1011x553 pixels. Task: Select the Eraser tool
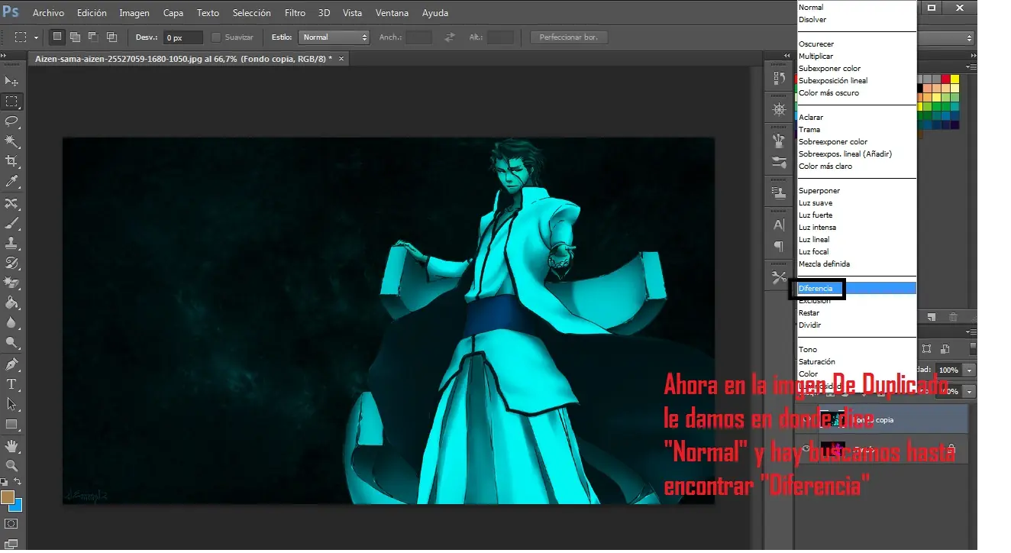click(11, 283)
